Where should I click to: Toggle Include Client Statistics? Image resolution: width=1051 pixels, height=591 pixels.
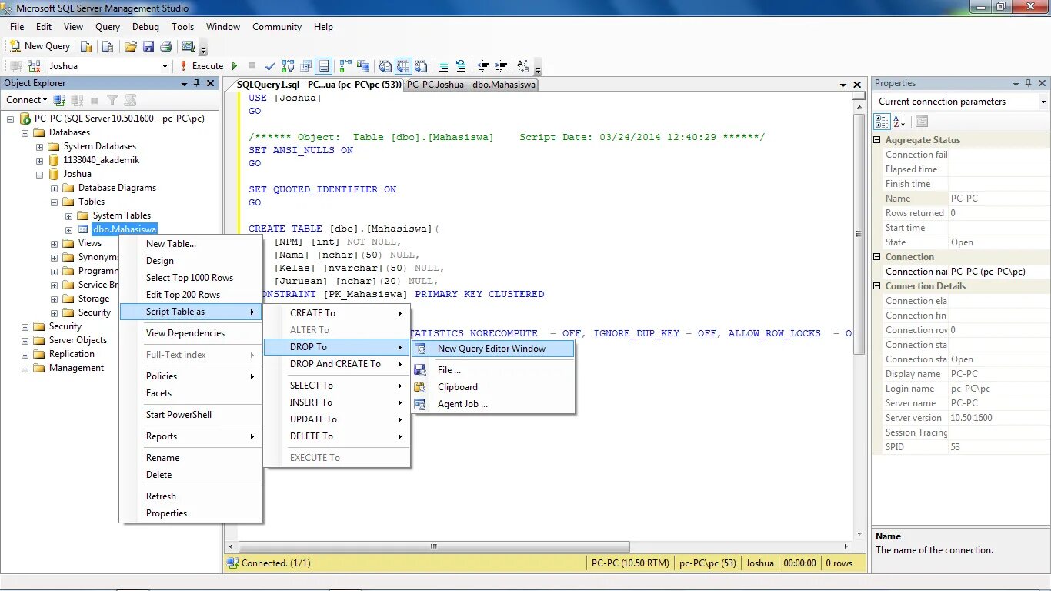tap(363, 66)
